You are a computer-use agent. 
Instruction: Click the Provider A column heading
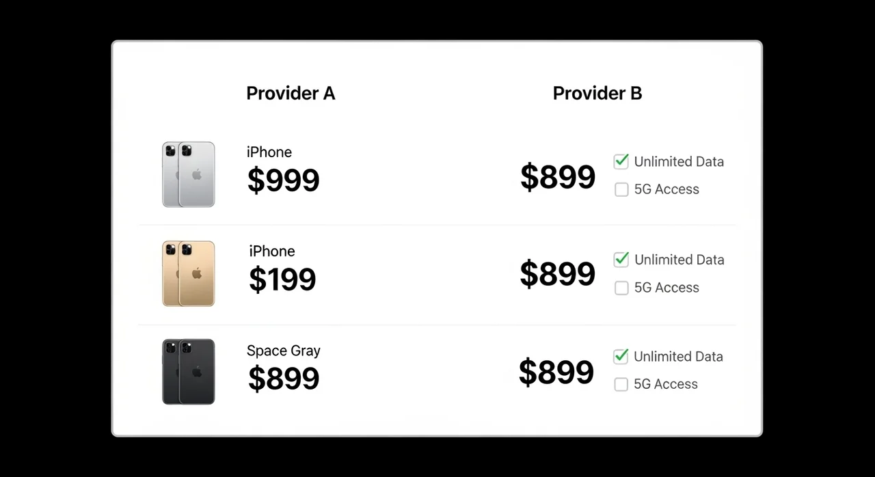tap(291, 94)
